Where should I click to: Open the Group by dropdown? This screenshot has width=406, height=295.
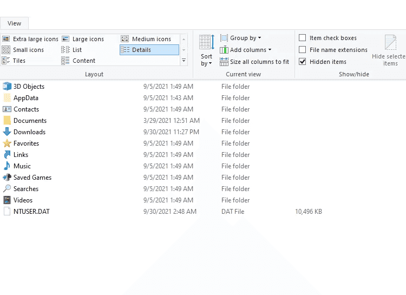241,38
